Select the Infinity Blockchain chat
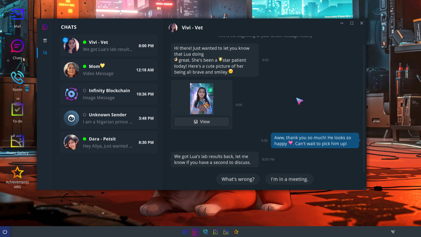Viewport: 421px width, 237px height. (109, 94)
